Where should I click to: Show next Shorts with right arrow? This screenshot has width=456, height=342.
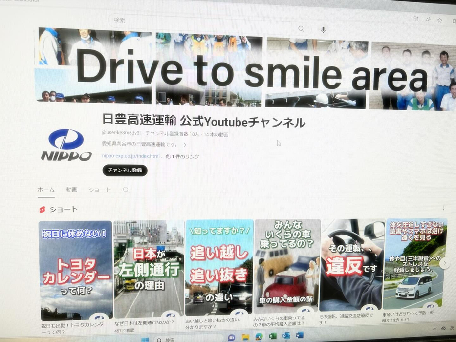pos(444,263)
